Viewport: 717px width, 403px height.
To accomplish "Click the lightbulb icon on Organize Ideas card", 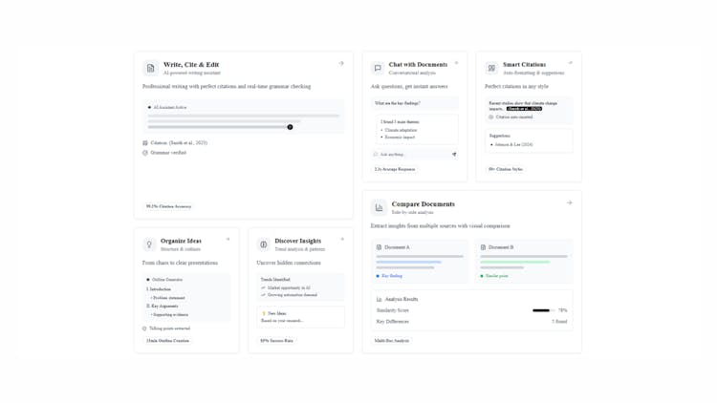I will click(x=149, y=244).
